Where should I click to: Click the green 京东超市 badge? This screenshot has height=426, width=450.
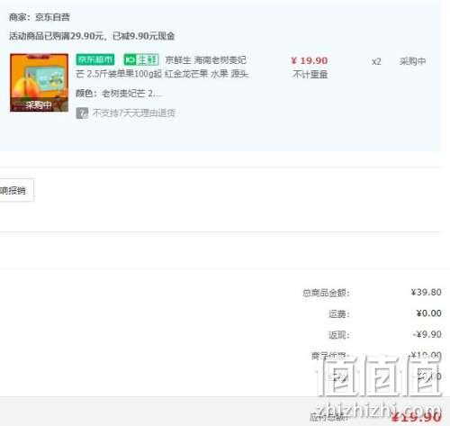95,59
